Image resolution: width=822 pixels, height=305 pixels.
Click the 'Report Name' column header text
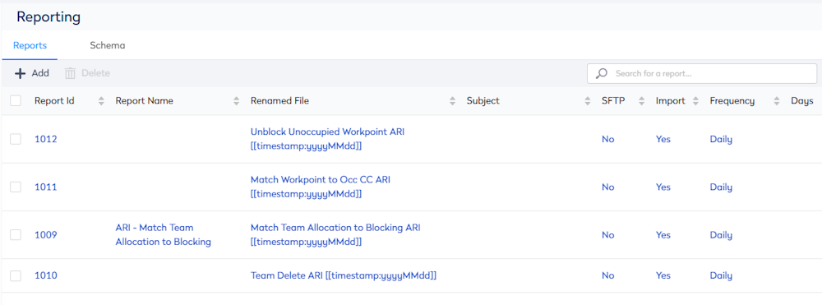(x=144, y=100)
